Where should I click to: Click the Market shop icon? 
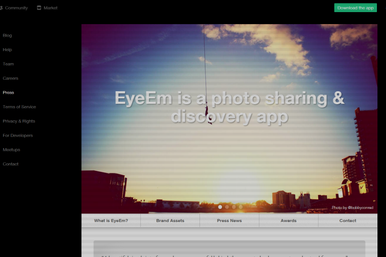39,8
